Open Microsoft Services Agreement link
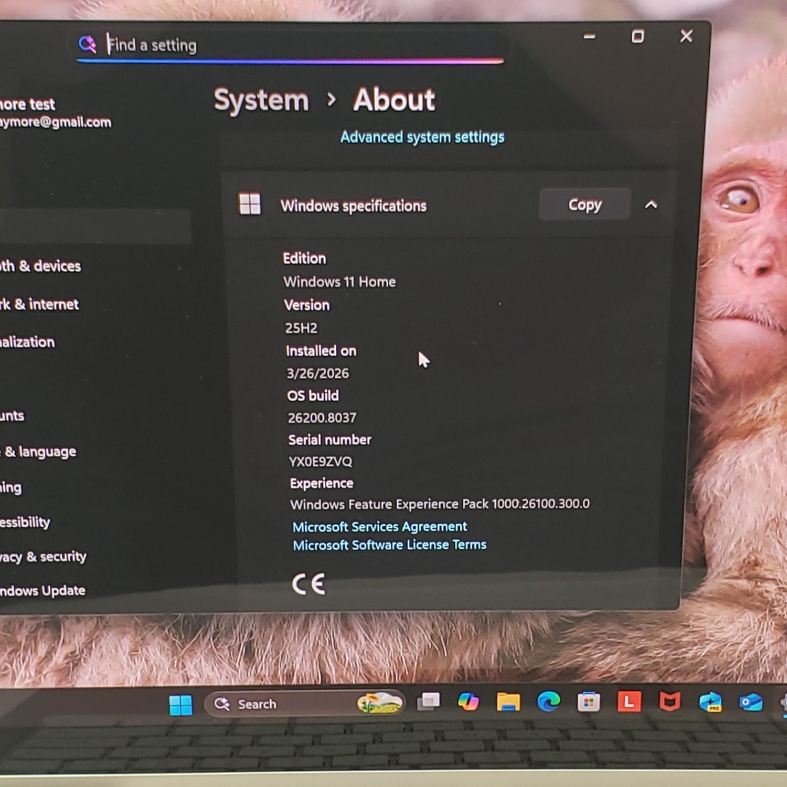Viewport: 787px width, 787px height. tap(379, 527)
